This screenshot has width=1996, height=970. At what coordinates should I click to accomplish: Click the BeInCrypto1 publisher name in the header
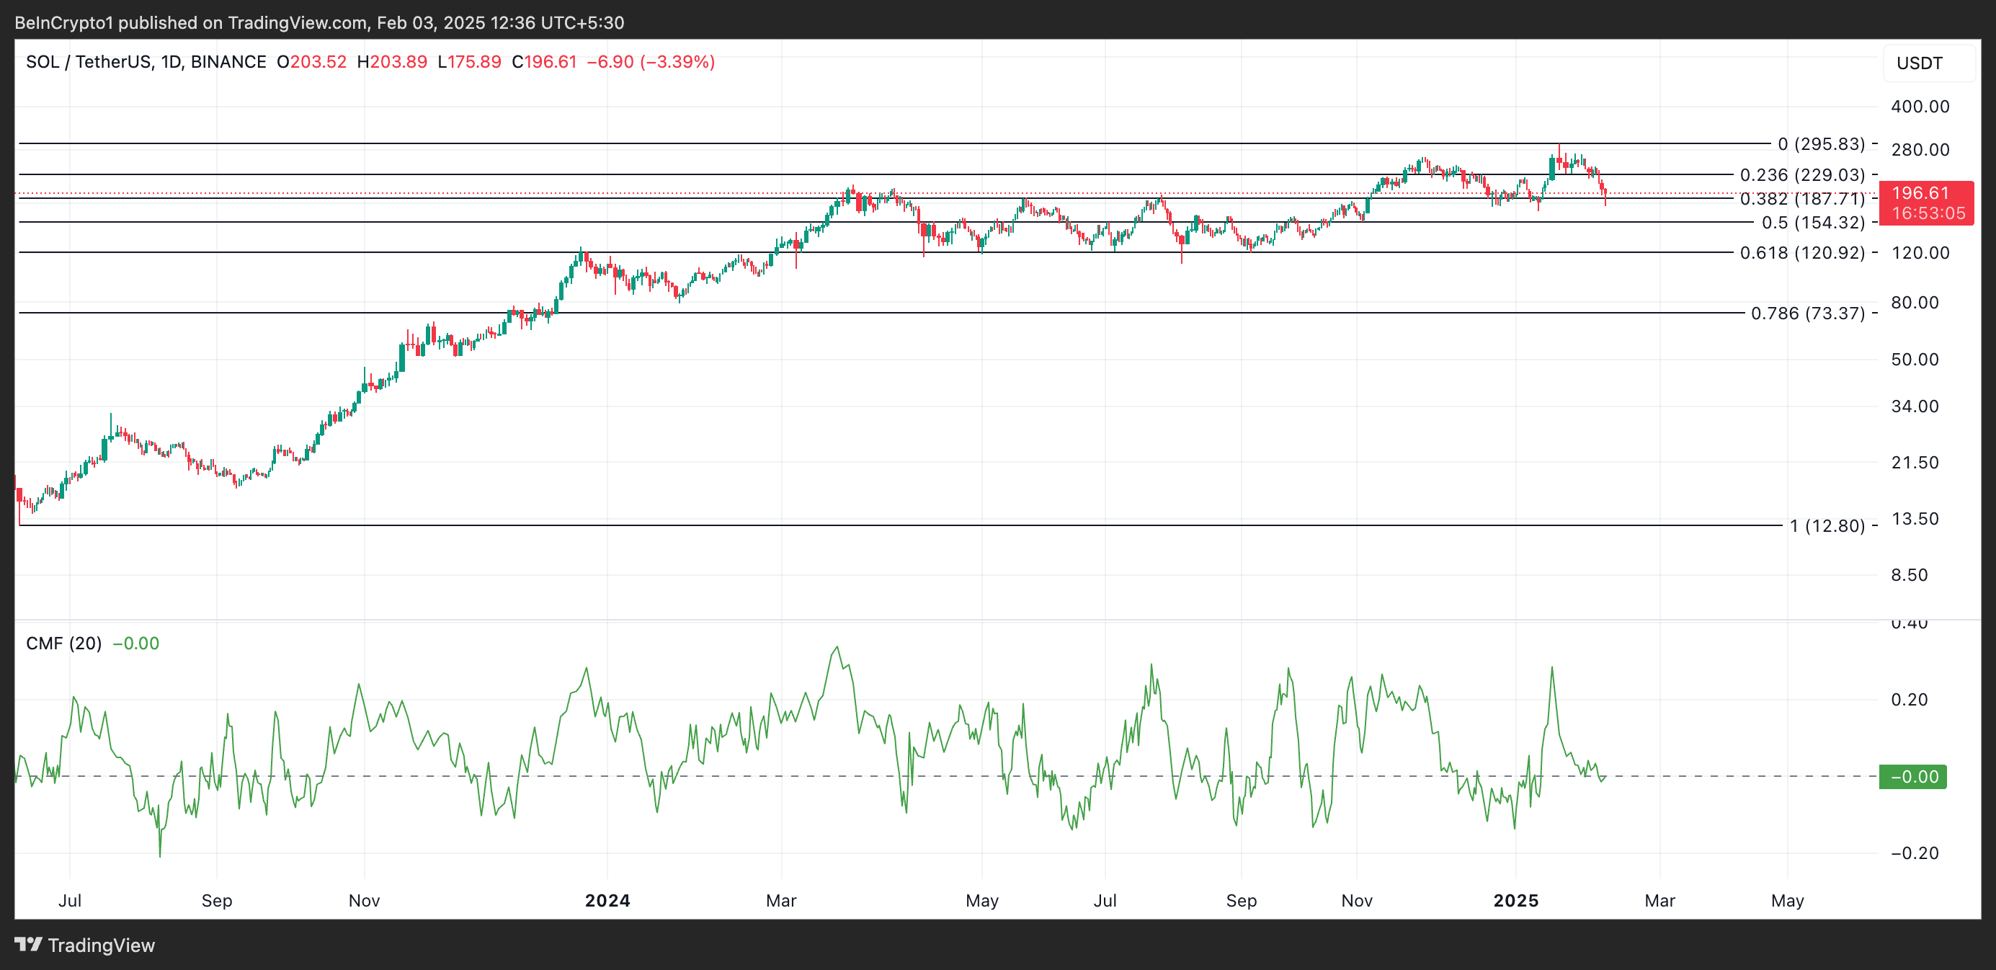tap(64, 22)
